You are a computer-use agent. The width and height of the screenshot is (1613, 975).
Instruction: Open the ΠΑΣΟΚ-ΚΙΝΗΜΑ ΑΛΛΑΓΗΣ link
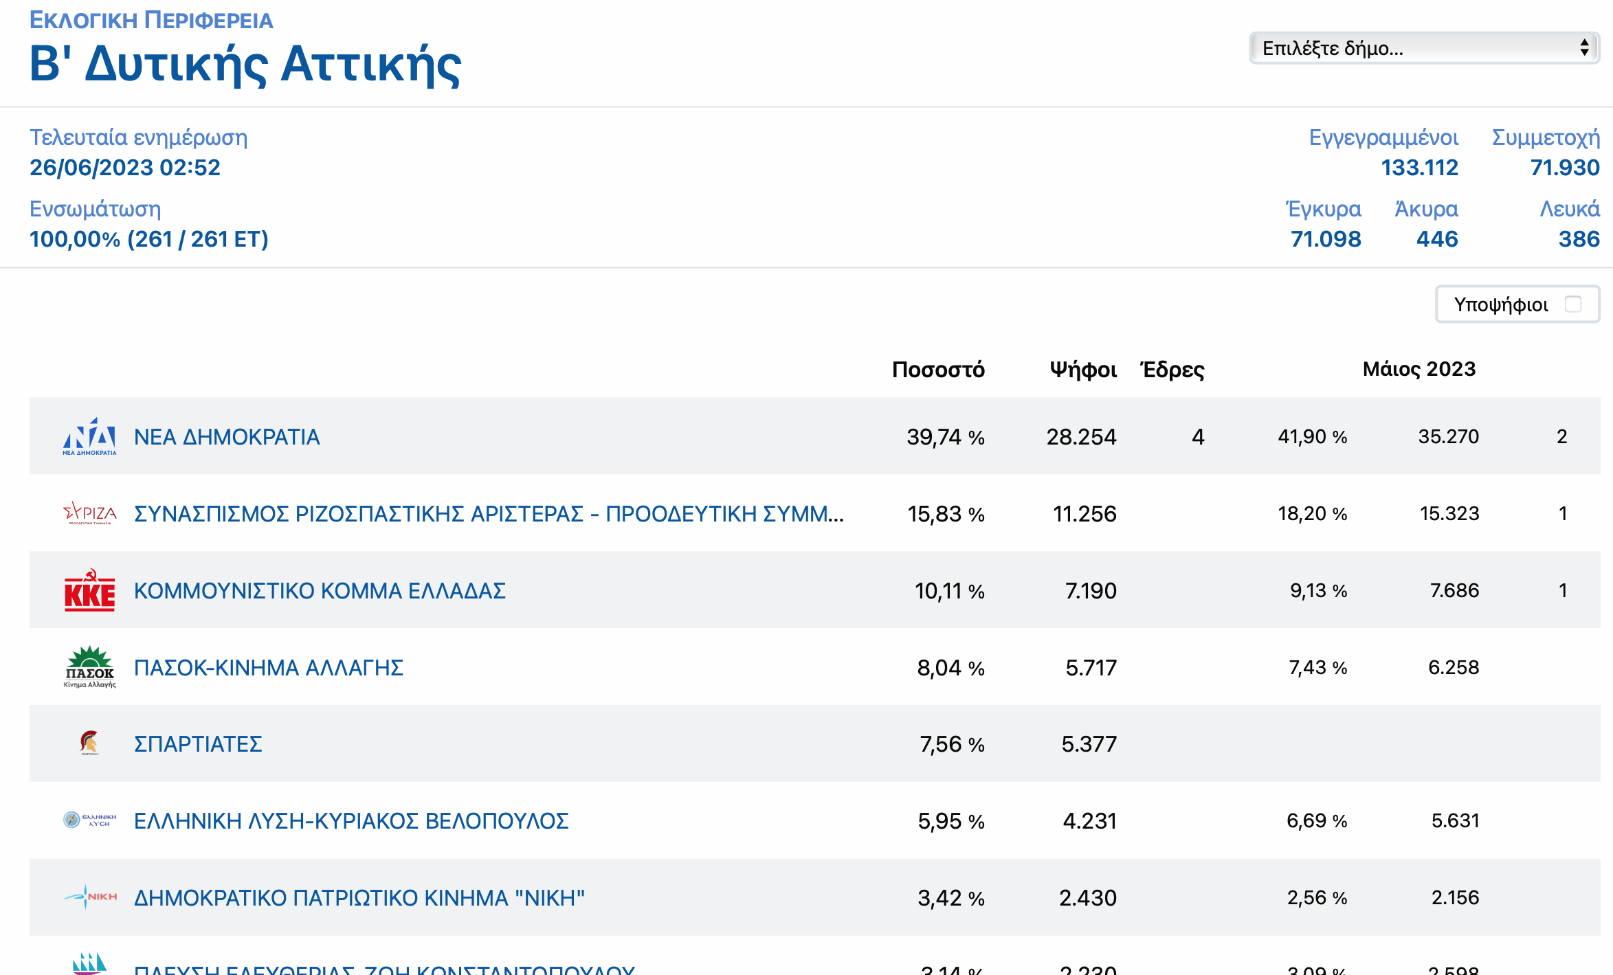coord(269,668)
